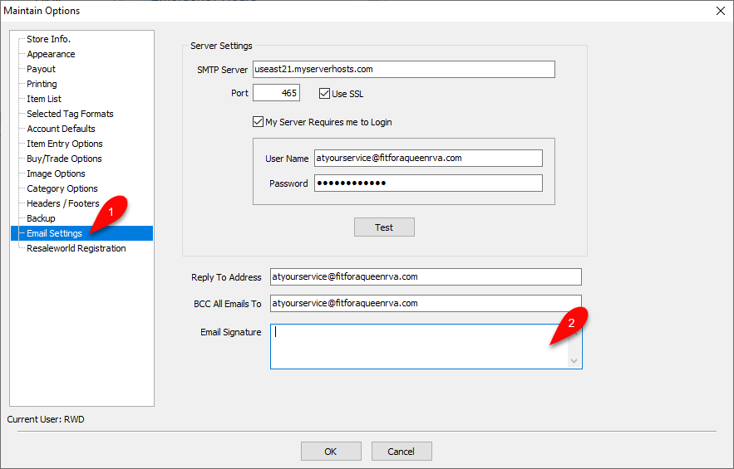Open Headers / Footers settings
The height and width of the screenshot is (469, 734).
point(62,204)
